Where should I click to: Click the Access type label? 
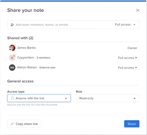point(16,92)
